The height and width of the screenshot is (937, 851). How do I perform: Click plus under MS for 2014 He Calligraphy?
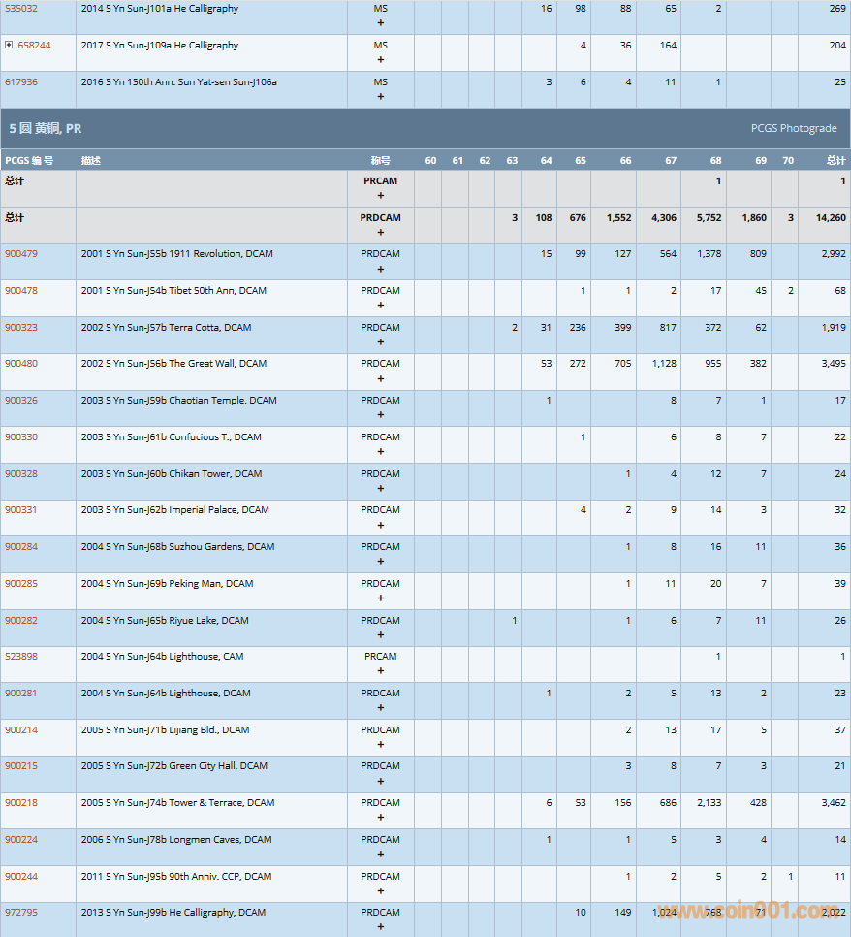(380, 23)
